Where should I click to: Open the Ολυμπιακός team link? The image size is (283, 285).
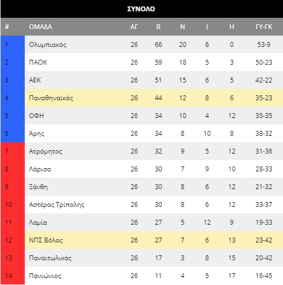click(48, 45)
